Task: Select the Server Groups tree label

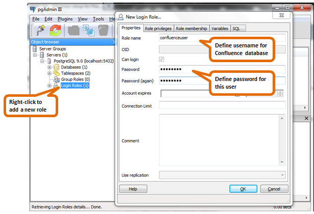Action: [53, 49]
